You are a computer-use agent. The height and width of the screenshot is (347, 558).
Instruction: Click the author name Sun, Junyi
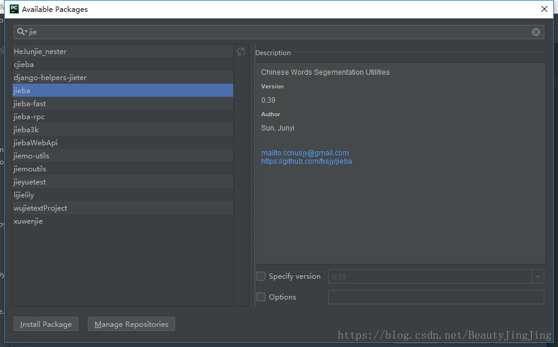click(x=278, y=128)
